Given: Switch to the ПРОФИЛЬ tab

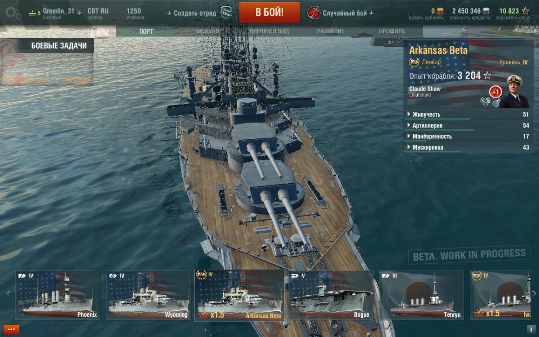Looking at the screenshot, I should [x=392, y=31].
